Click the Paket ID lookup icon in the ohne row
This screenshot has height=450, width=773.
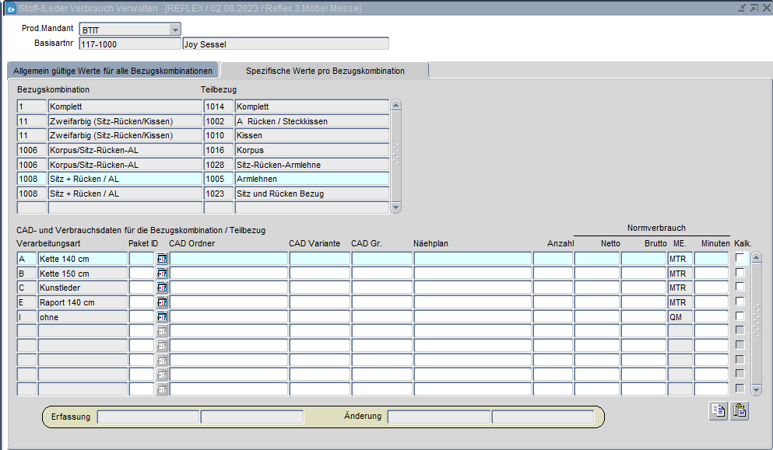(x=162, y=317)
